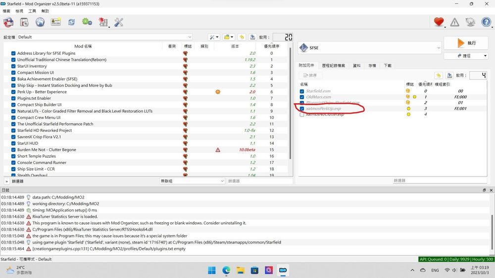The height and width of the screenshot is (278, 495).
Task: Click the 執行 run button
Action: click(x=466, y=43)
